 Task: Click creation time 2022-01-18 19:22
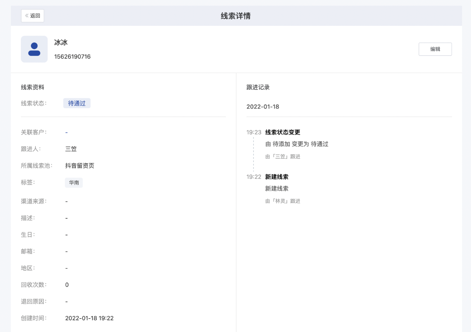click(x=89, y=318)
